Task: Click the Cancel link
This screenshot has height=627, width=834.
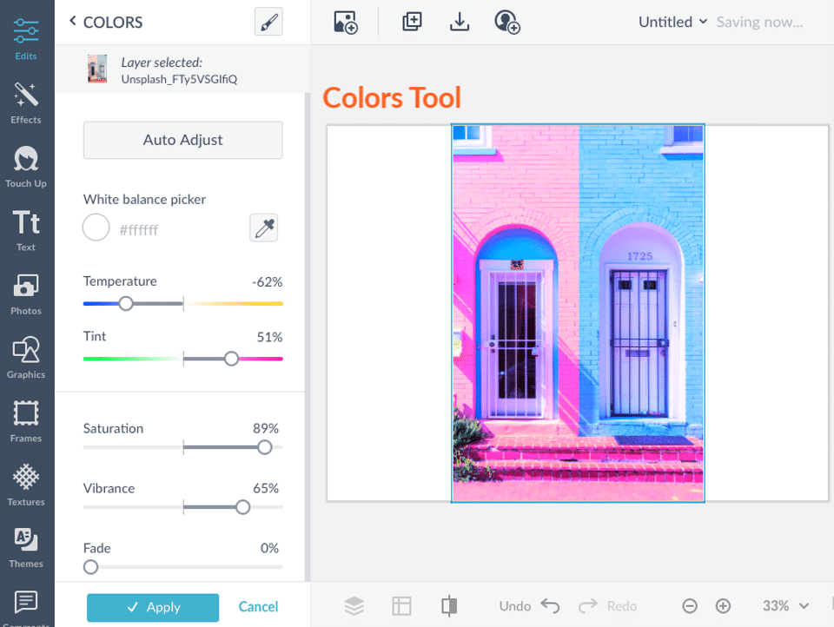Action: click(x=258, y=607)
